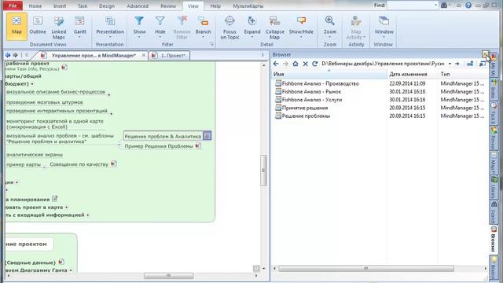Switch to Gantt view
The image size is (503, 283).
click(x=79, y=26)
